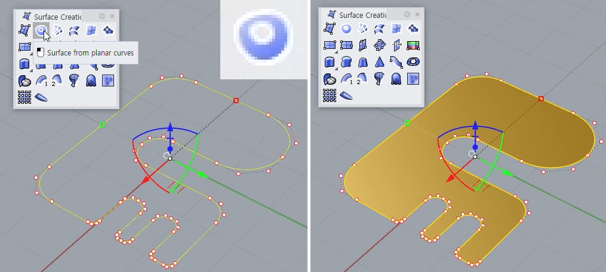Viewport: 606px width, 272px height.
Task: Click the blue gumball arrow in shaded view
Action: [x=475, y=125]
